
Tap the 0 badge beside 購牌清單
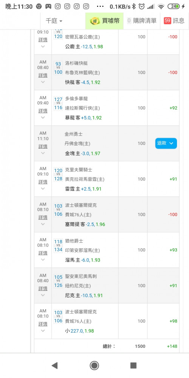[129, 21]
